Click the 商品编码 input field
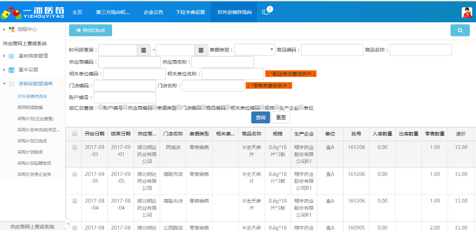The height and width of the screenshot is (231, 476). (332, 50)
